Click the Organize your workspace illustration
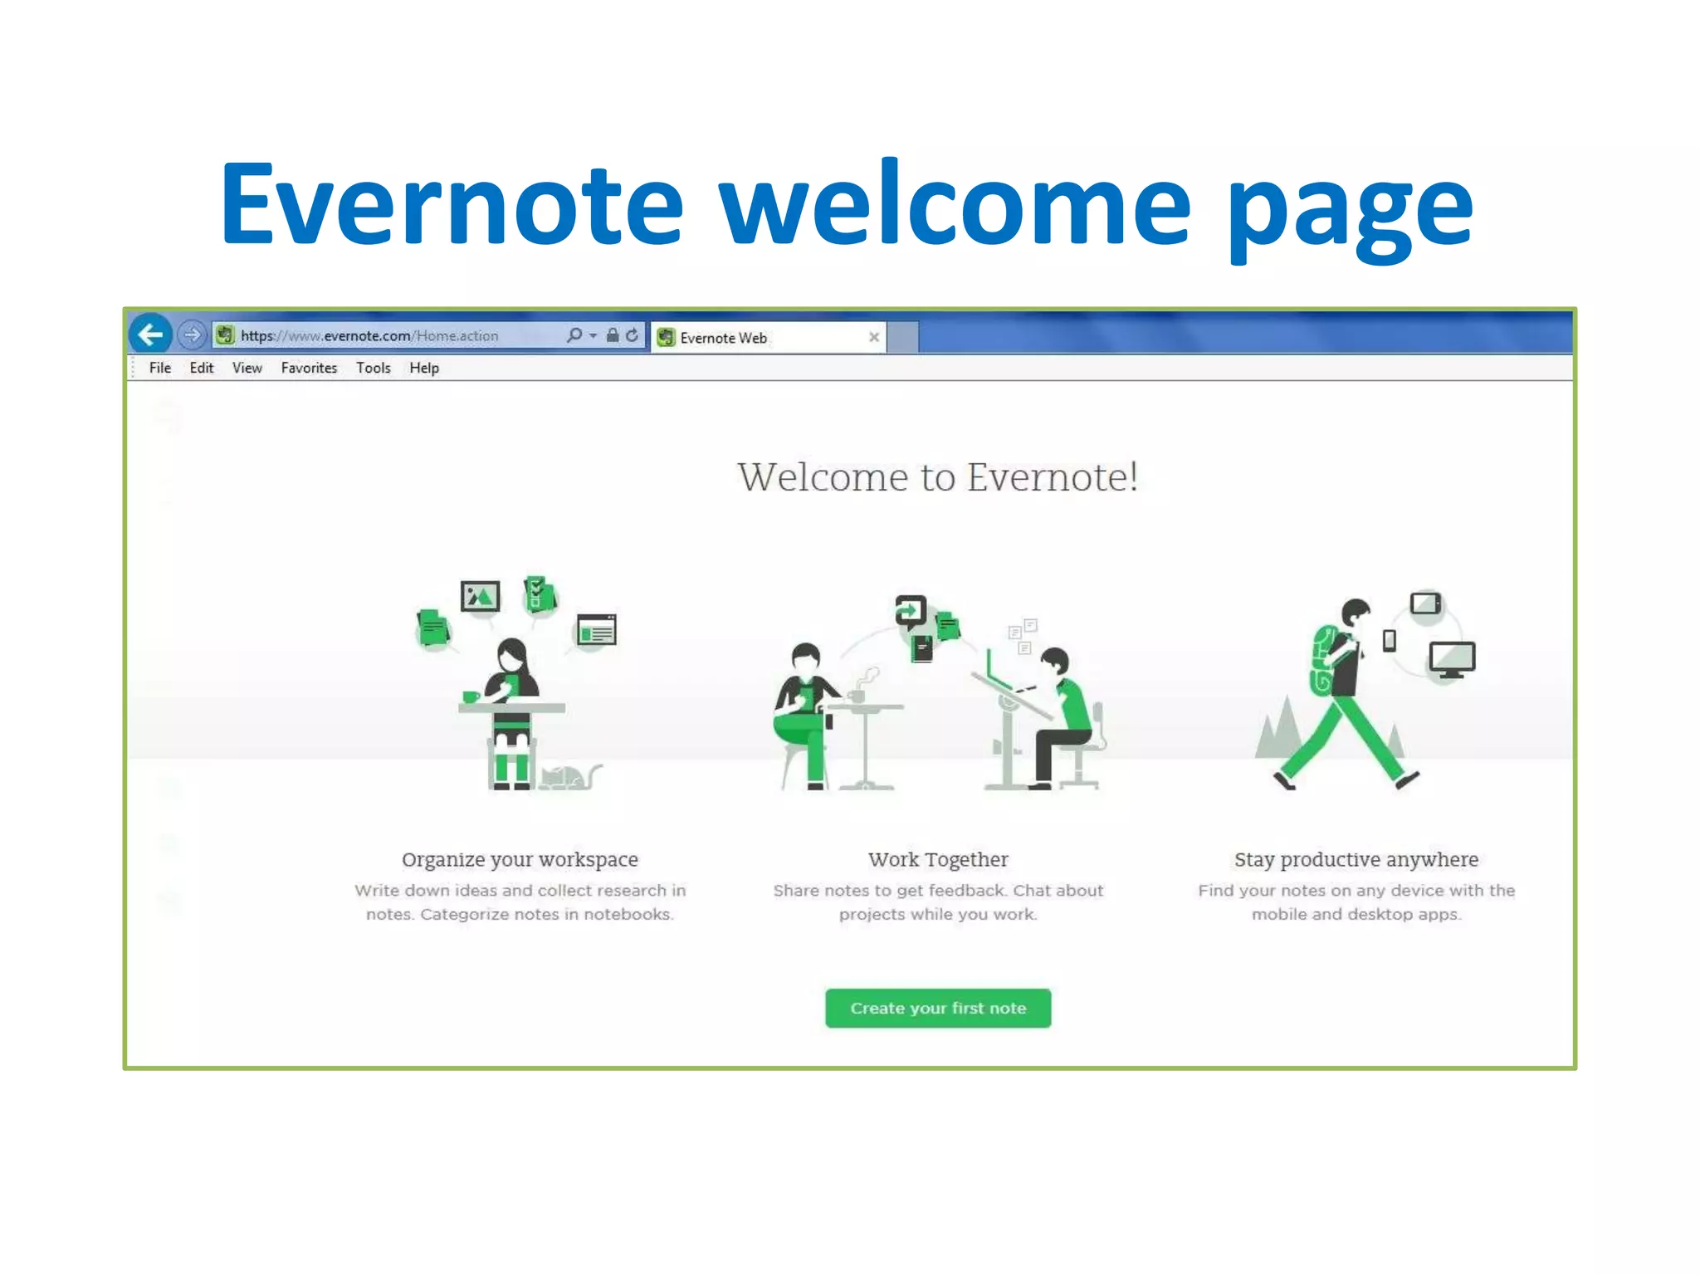The height and width of the screenshot is (1275, 1700). click(x=516, y=682)
